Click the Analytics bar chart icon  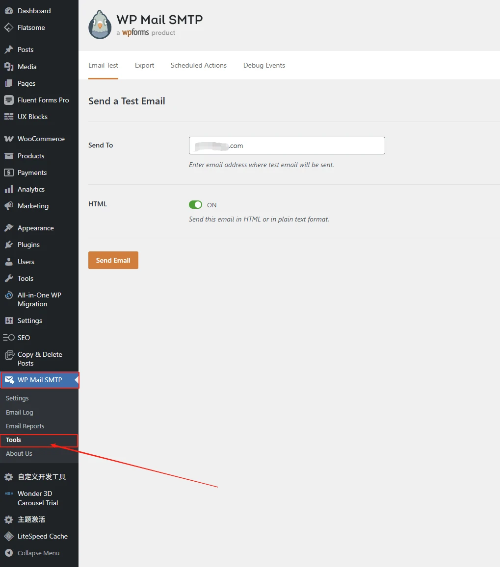[9, 189]
